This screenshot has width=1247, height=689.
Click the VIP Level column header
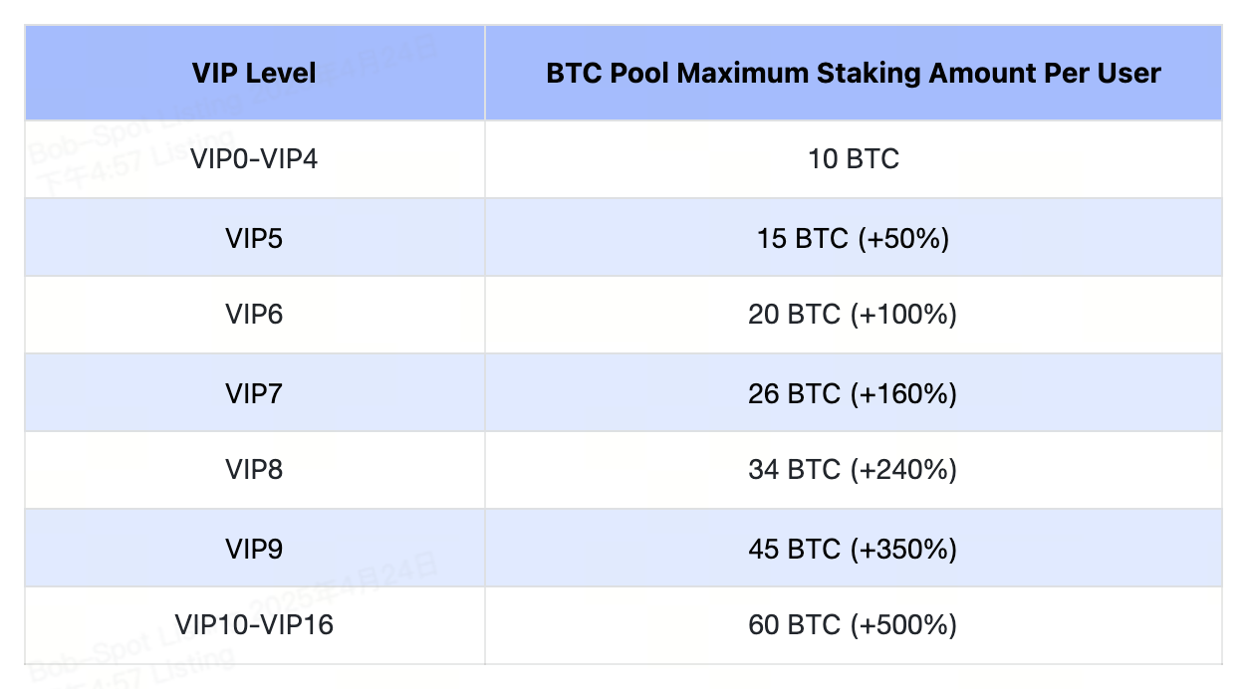254,73
